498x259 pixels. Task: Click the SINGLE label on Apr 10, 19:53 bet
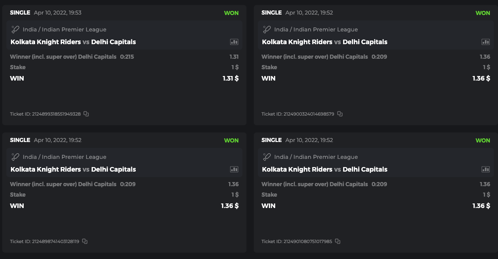click(20, 13)
